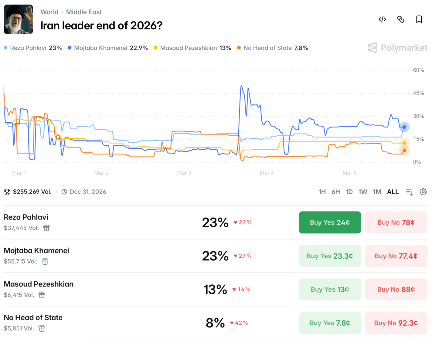Buy No on Mojtaba Khamenei at 77.4¢

tap(396, 256)
